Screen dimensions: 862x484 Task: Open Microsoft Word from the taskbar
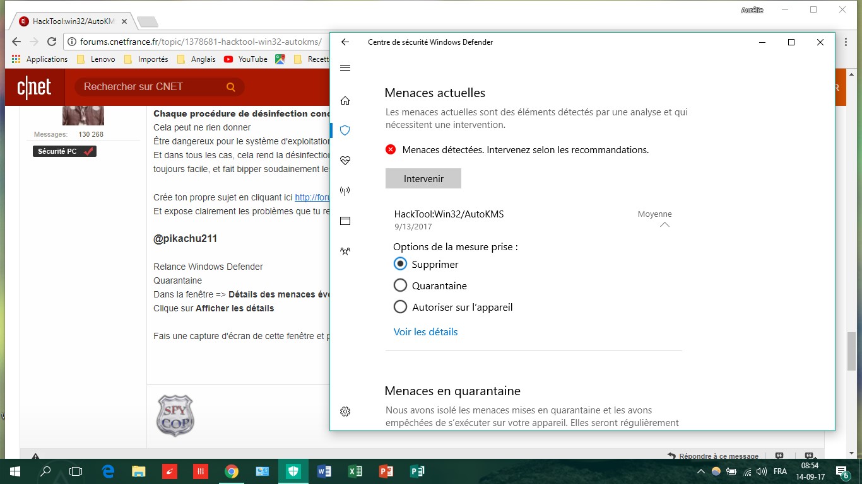pyautogui.click(x=324, y=471)
